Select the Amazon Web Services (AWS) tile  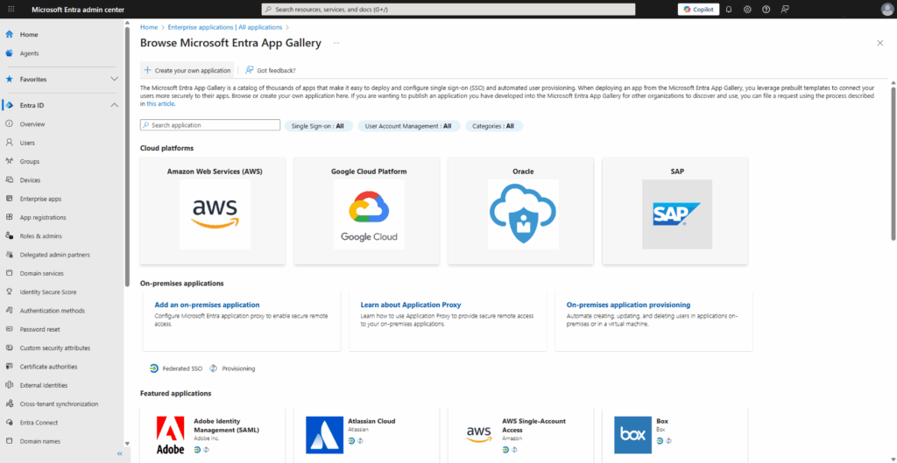(x=214, y=211)
